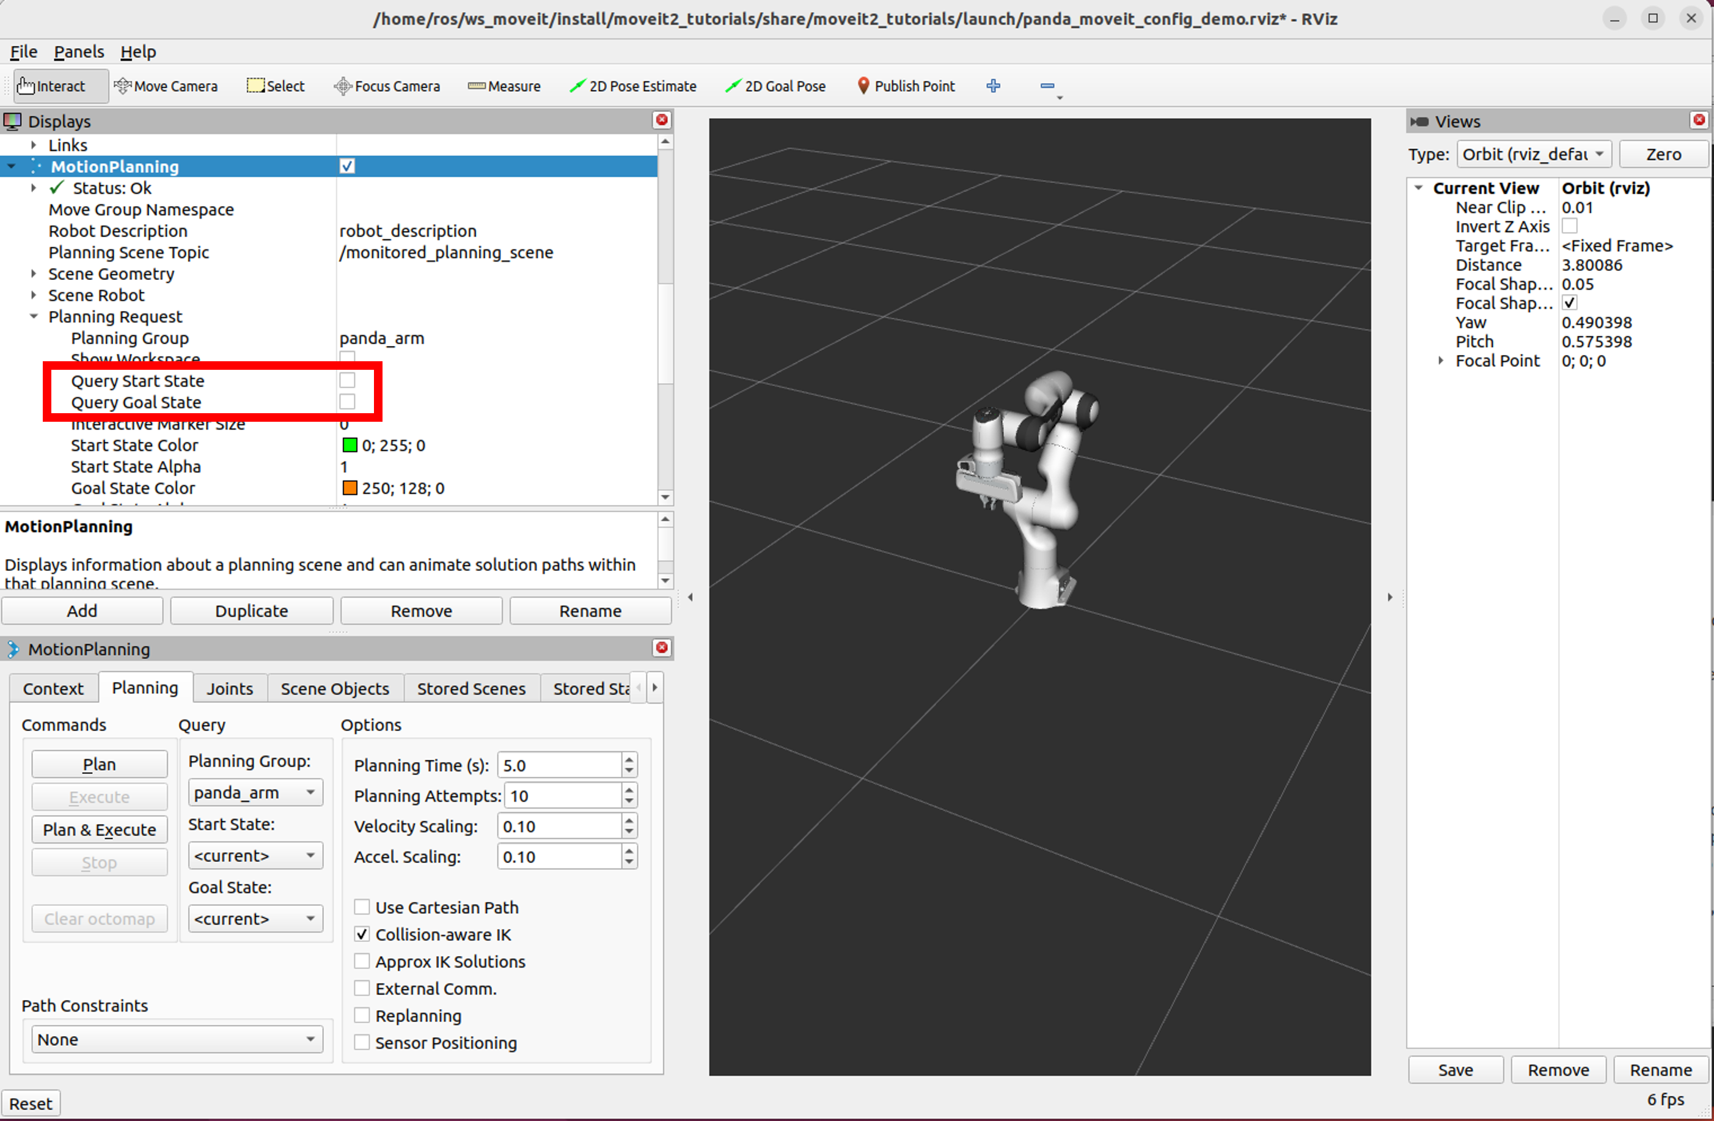Switch to the Scene Objects tab
Viewport: 1714px width, 1121px height.
(335, 689)
